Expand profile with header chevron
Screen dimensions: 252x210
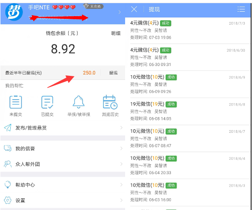[x=120, y=12]
